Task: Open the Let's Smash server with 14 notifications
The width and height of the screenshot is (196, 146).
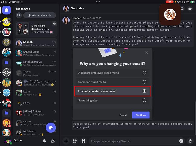Action: [x=7, y=103]
